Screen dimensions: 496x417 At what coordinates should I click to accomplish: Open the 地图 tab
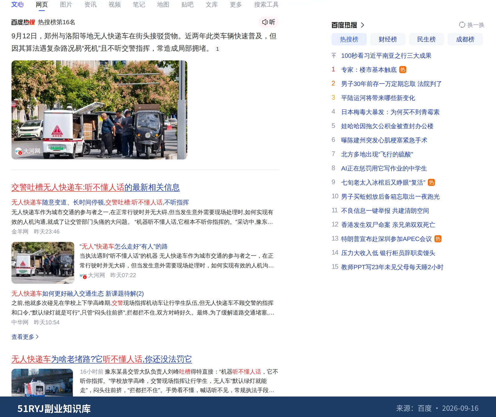point(163,5)
